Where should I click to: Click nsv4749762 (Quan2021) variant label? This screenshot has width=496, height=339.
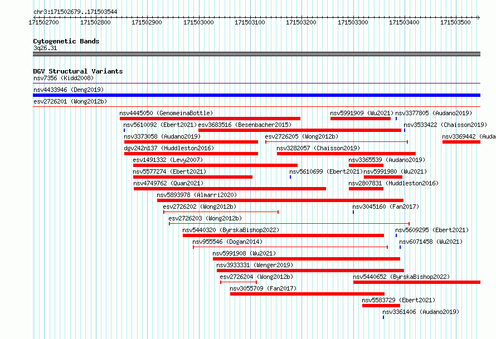pos(168,183)
